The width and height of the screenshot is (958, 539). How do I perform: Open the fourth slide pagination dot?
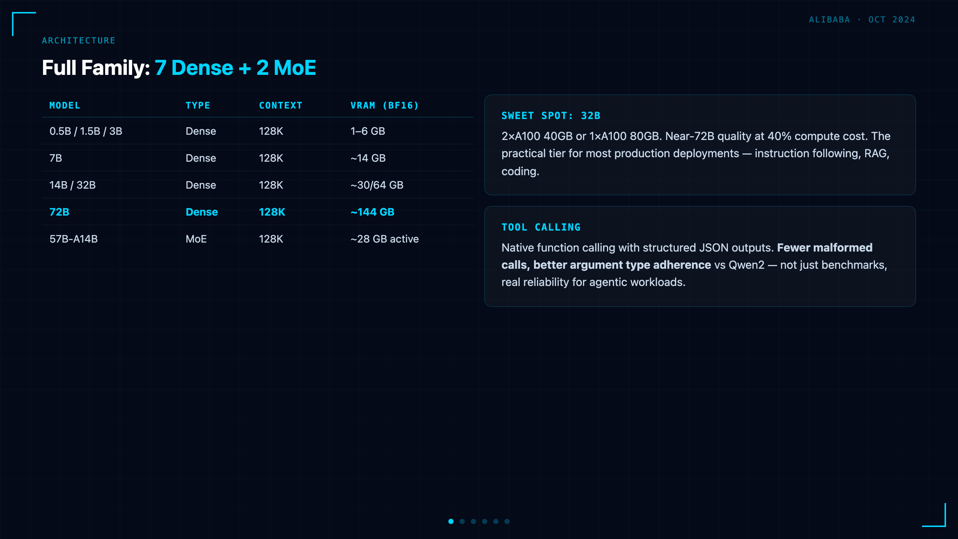485,521
